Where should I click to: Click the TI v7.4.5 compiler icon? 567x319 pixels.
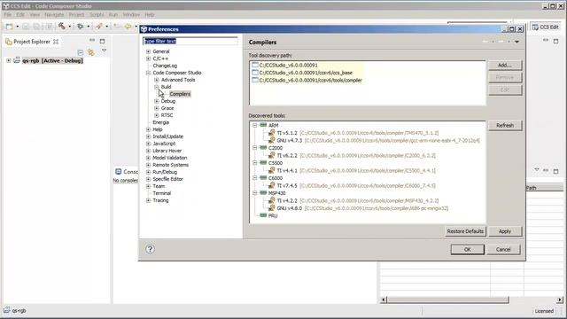pos(272,185)
